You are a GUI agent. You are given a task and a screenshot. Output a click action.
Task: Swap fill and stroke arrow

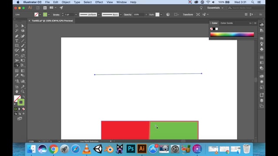point(23,97)
